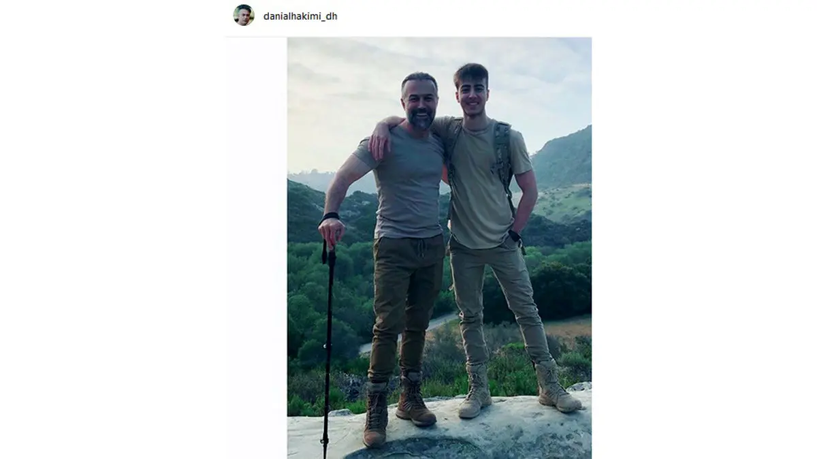Click the mountain ridge on the photo's right
Image resolution: width=817 pixels, height=459 pixels.
tap(565, 157)
